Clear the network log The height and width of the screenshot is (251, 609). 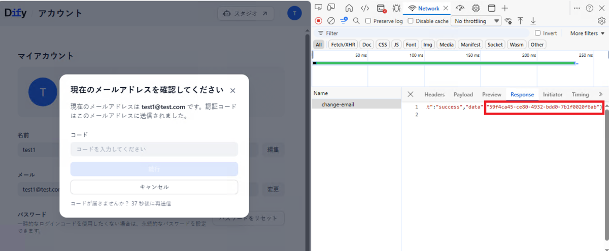[331, 21]
